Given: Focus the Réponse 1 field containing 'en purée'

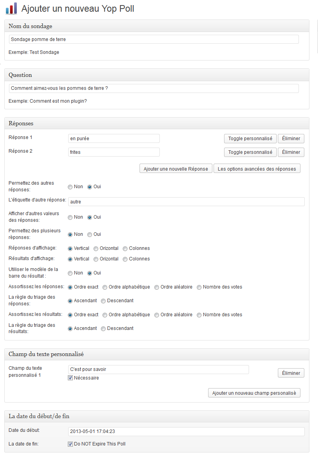Looking at the screenshot, I should point(114,139).
